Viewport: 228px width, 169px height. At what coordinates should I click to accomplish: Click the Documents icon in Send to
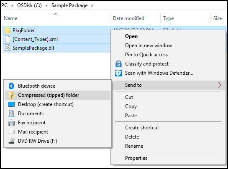pos(11,114)
